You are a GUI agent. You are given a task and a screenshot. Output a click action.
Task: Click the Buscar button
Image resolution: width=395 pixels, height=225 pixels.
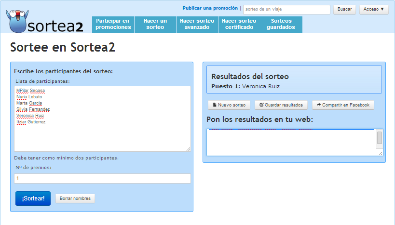coord(345,9)
